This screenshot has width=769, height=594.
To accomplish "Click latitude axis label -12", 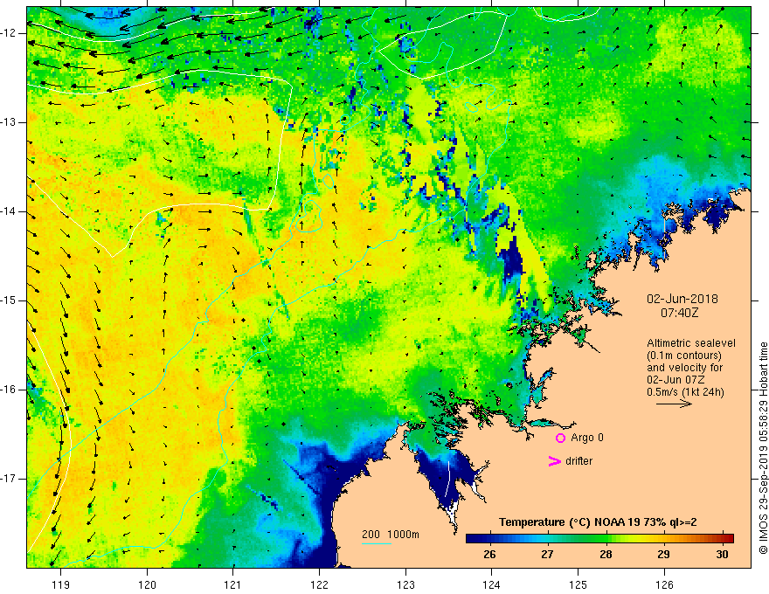I will pyautogui.click(x=10, y=33).
